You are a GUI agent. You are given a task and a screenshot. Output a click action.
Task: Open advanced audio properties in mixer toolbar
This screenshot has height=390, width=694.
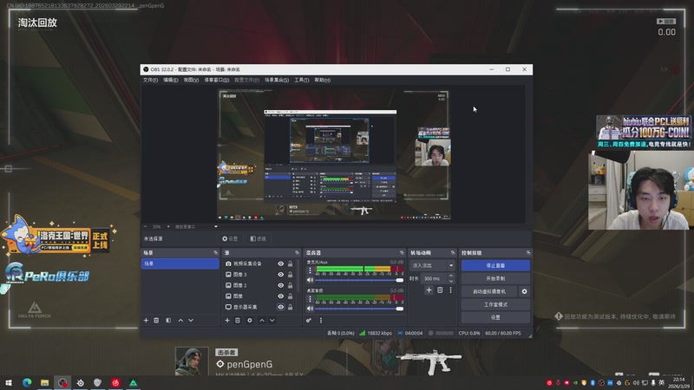(x=309, y=320)
